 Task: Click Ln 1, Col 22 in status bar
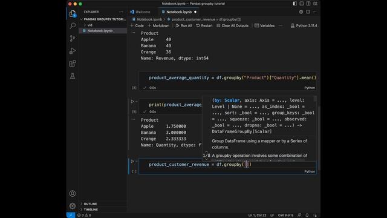pos(257,216)
